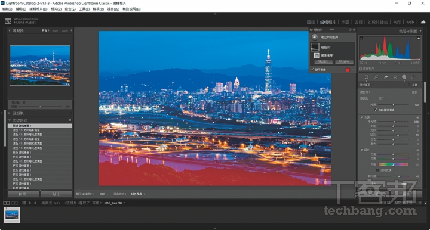Open overlay options dash beside red swatch
This screenshot has height=230, width=430.
coord(353,70)
